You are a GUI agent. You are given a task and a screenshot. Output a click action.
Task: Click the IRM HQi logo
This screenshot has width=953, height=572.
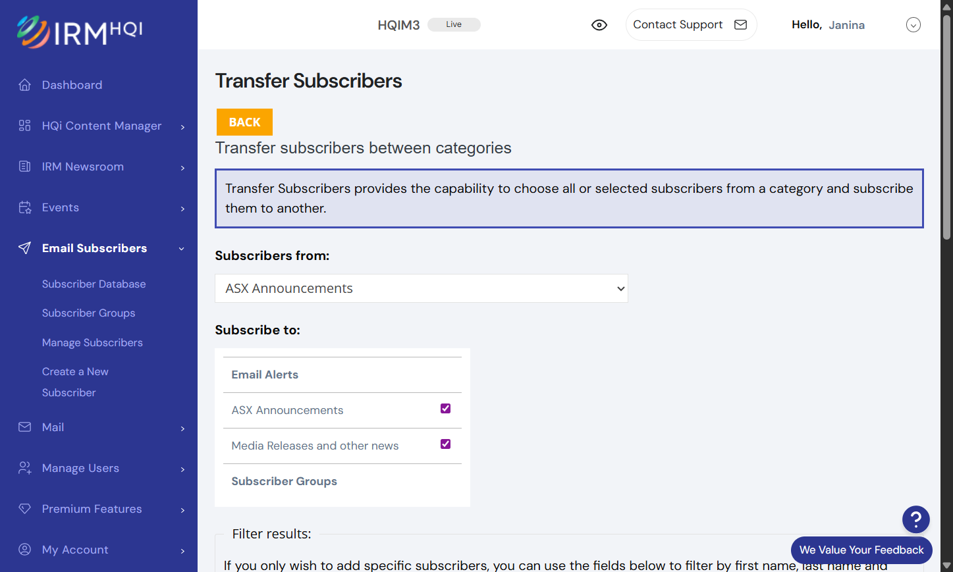(x=80, y=32)
